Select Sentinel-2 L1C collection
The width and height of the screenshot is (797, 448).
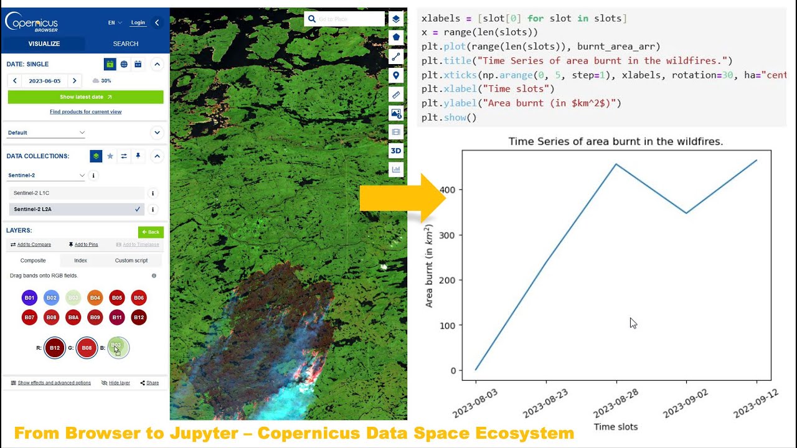pos(77,194)
